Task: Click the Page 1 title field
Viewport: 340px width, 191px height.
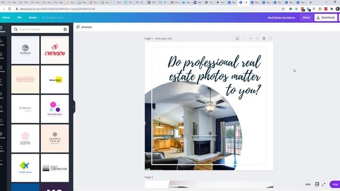Action: [x=164, y=39]
